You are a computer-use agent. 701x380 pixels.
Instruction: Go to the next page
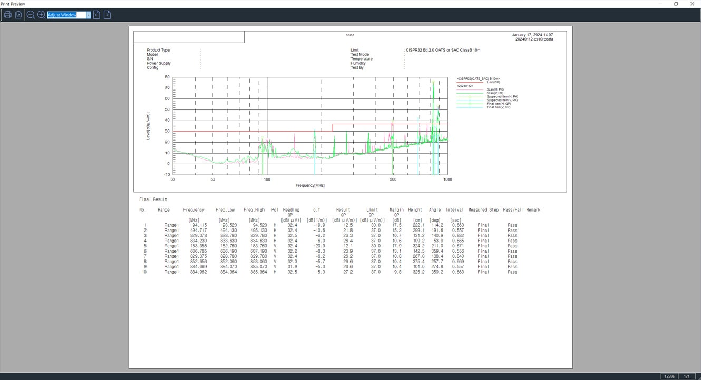point(107,15)
